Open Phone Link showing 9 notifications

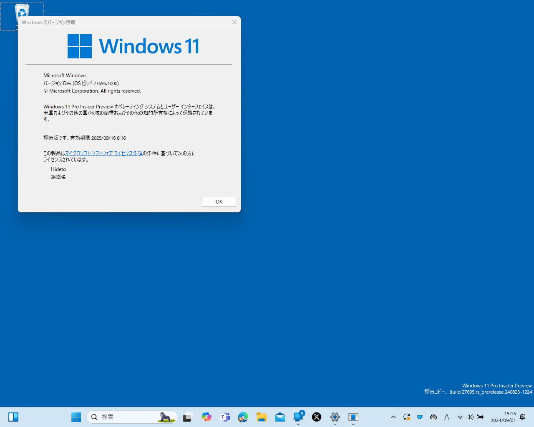pyautogui.click(x=298, y=417)
